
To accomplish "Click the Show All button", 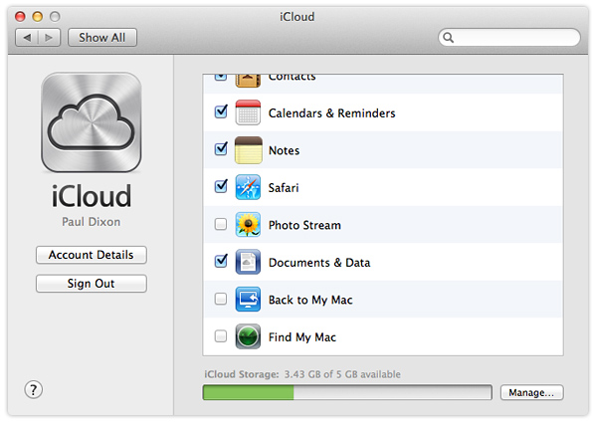I will [102, 38].
